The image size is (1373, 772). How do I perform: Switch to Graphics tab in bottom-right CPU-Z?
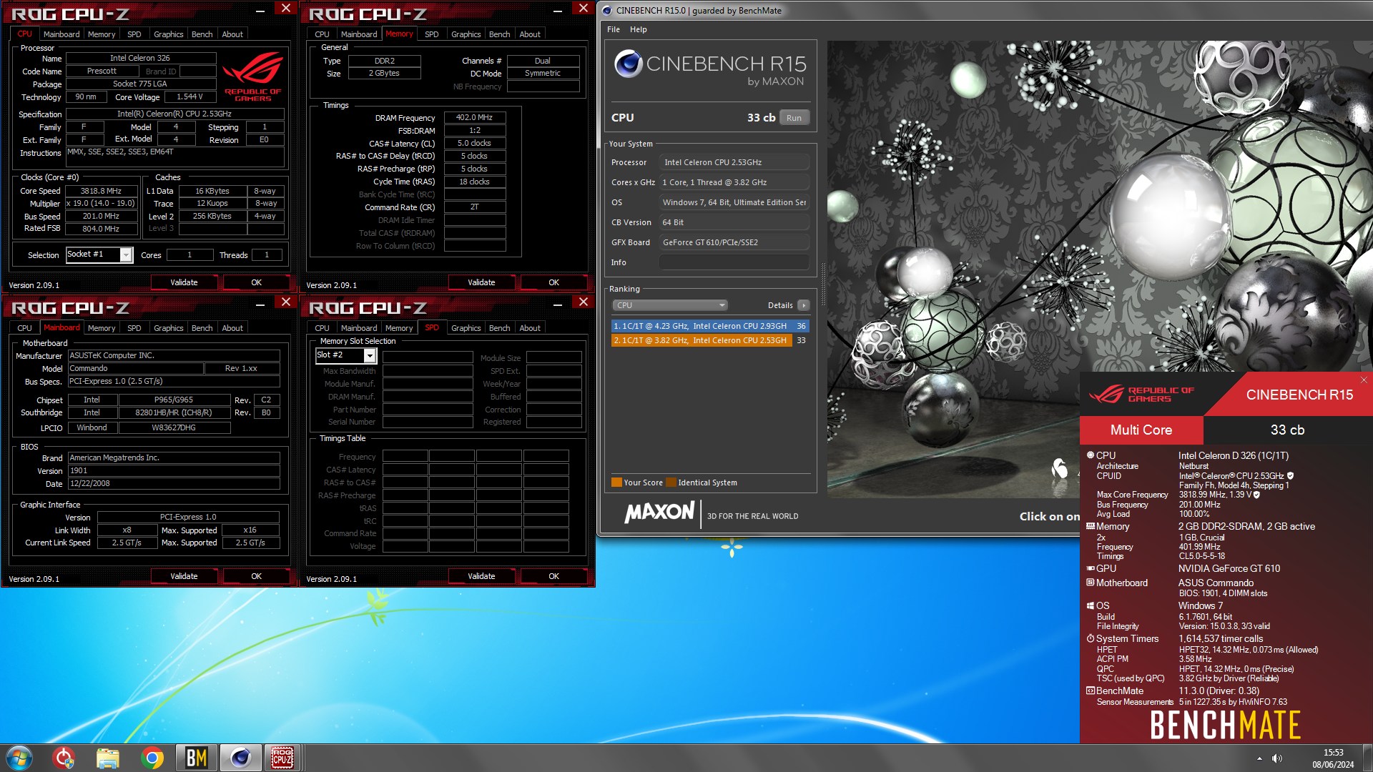click(x=466, y=328)
